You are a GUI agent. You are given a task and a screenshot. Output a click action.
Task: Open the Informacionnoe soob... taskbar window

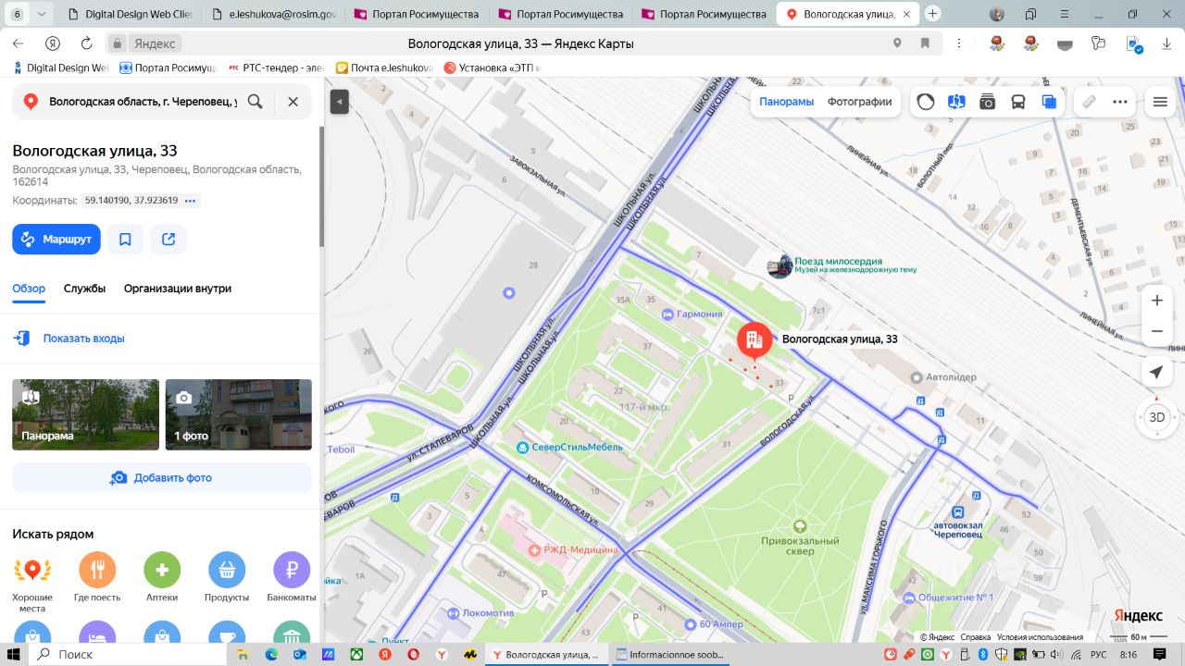tap(667, 654)
